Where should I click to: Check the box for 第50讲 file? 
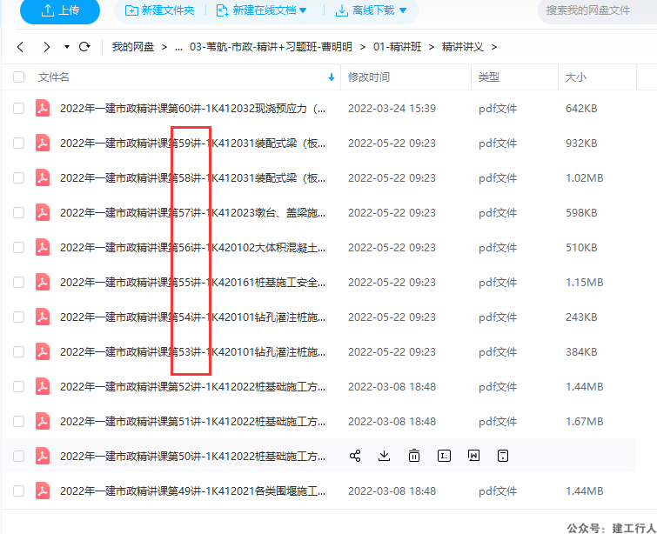18,456
